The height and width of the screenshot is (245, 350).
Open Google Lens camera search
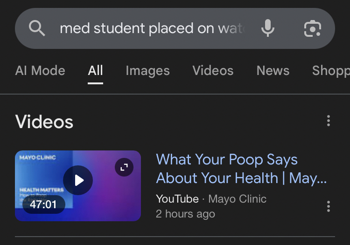312,28
